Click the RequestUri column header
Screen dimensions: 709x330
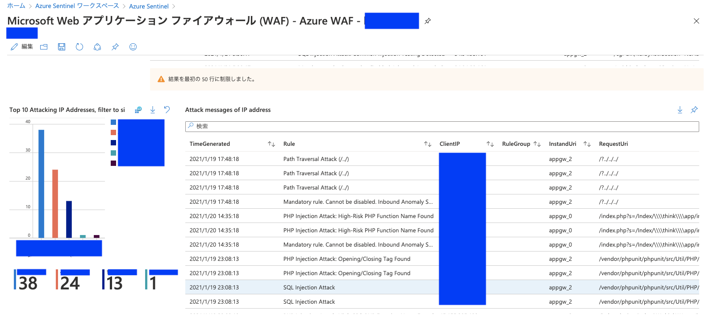pyautogui.click(x=613, y=144)
